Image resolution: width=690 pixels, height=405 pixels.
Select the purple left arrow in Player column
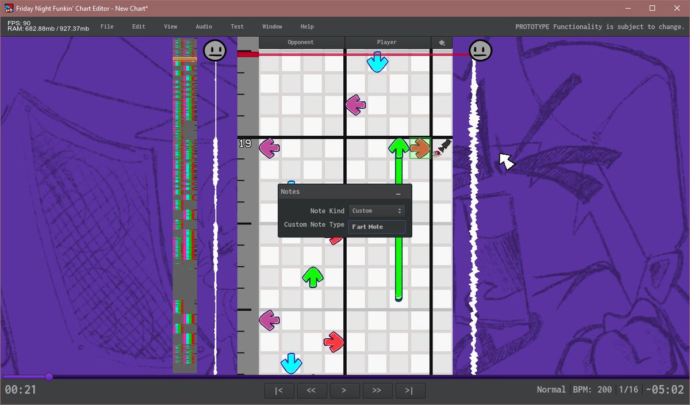pos(356,105)
